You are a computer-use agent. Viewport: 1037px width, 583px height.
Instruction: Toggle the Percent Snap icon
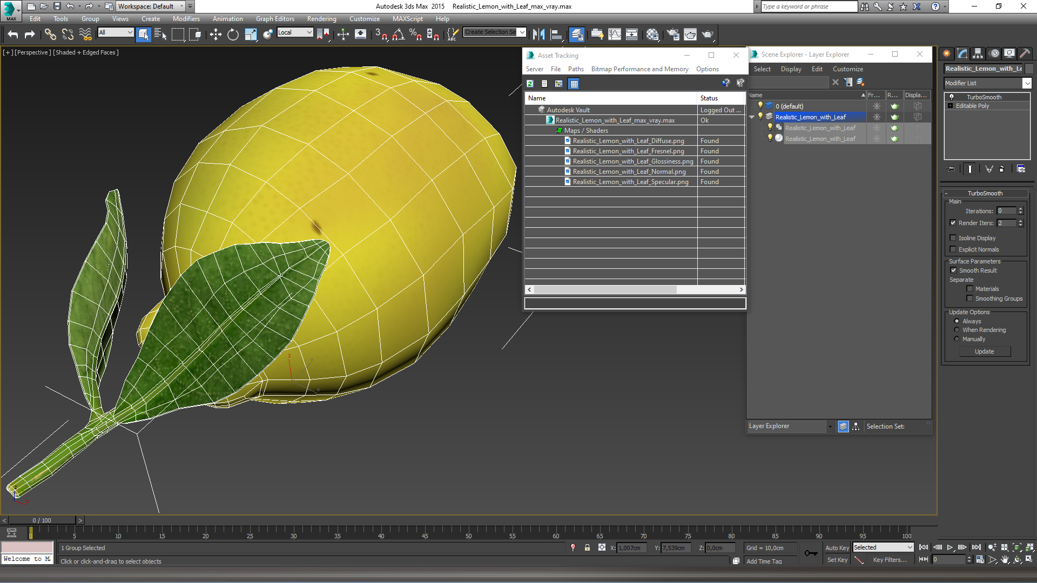coord(415,35)
